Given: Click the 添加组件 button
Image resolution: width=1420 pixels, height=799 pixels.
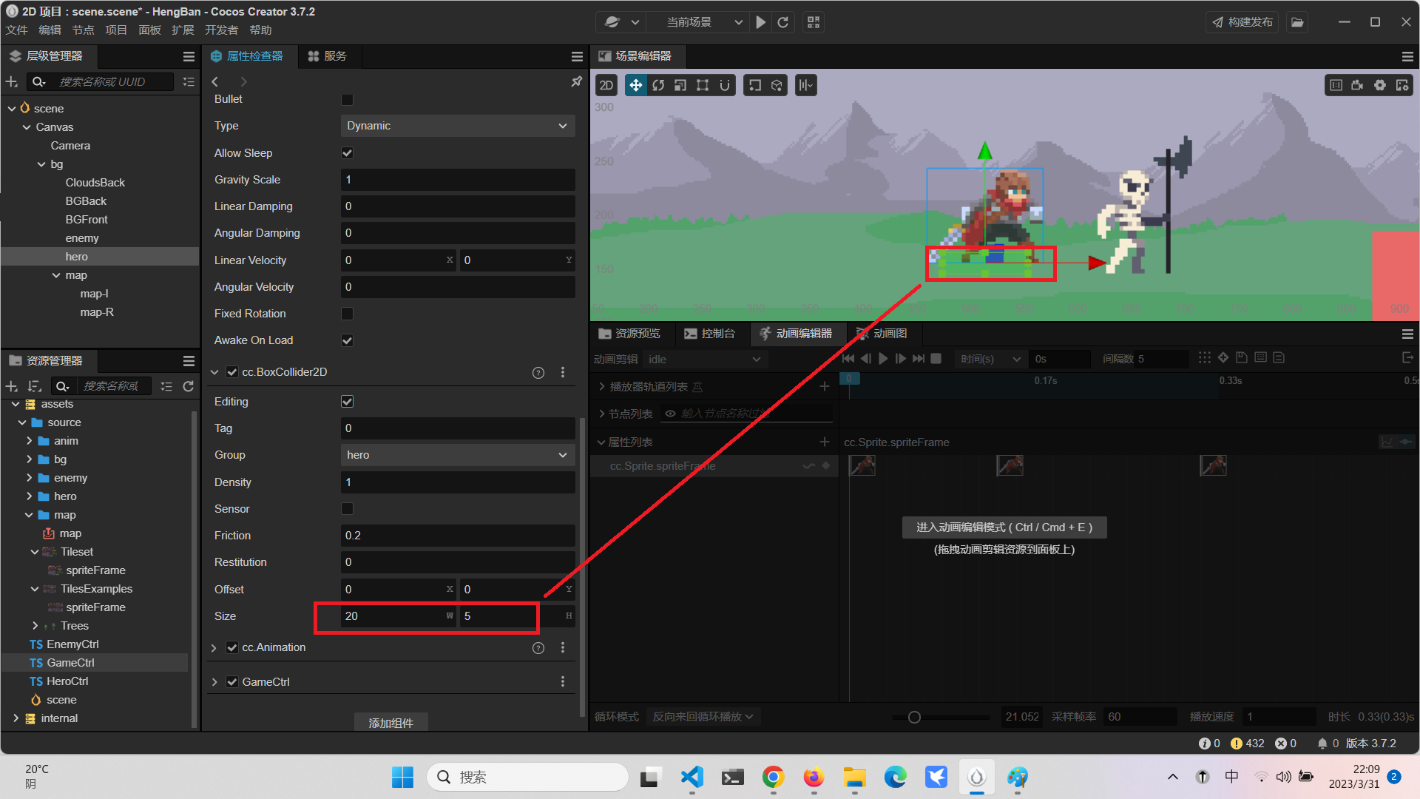Looking at the screenshot, I should point(390,723).
